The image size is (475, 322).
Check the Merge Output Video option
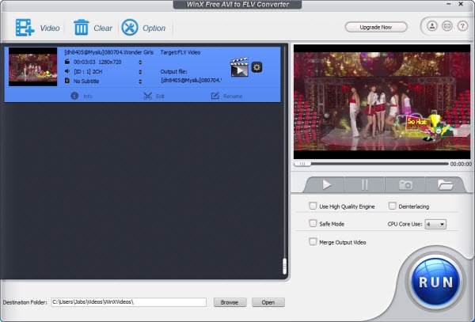(x=313, y=241)
